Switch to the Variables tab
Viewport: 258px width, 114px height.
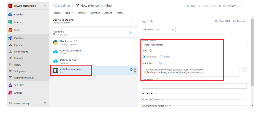82,13
